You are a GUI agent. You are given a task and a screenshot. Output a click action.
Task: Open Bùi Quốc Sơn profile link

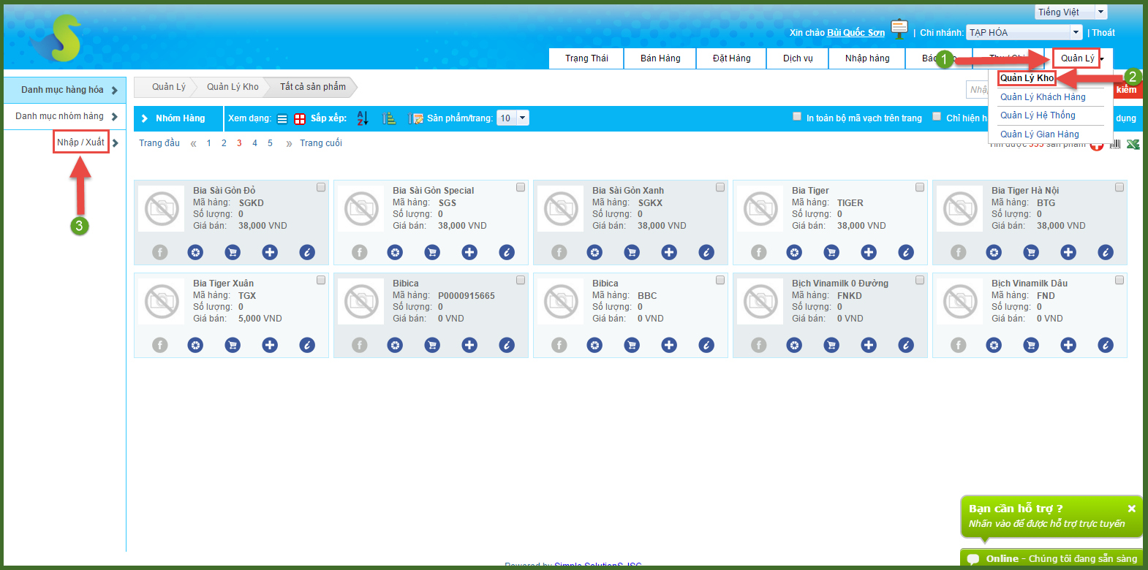point(856,33)
